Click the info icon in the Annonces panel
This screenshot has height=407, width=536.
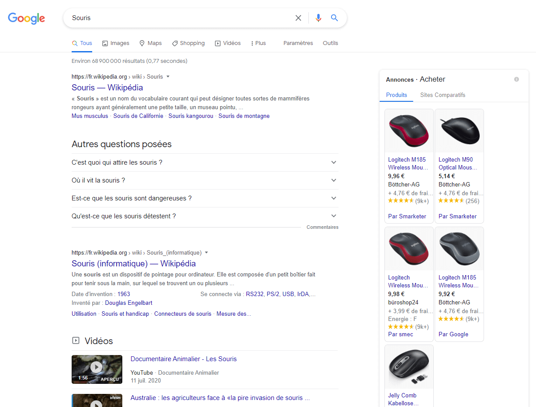click(x=516, y=79)
